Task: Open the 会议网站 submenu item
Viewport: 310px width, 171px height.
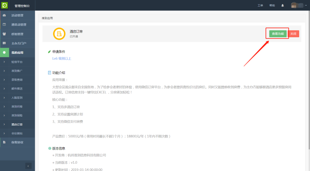Action: (x=17, y=133)
